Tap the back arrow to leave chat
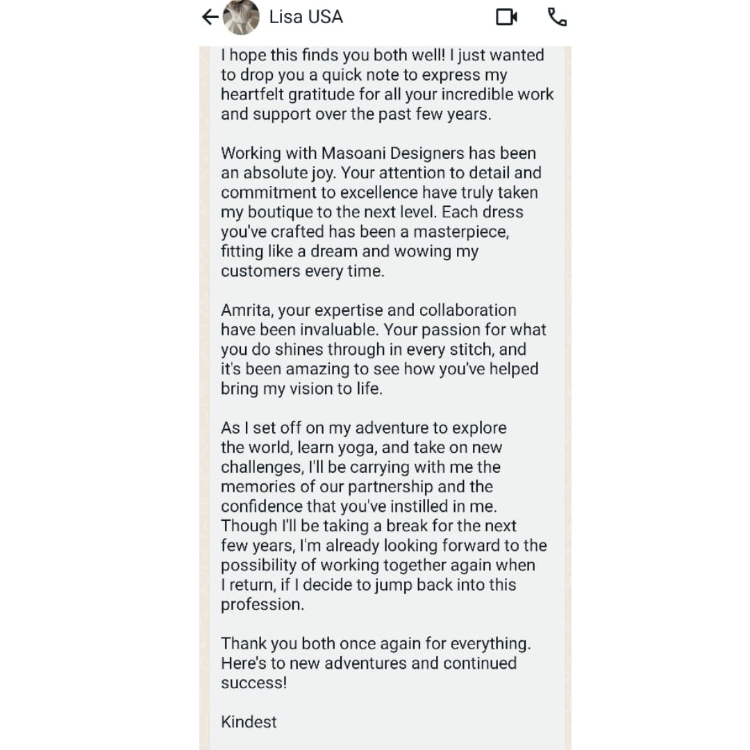The height and width of the screenshot is (750, 750). tap(210, 17)
